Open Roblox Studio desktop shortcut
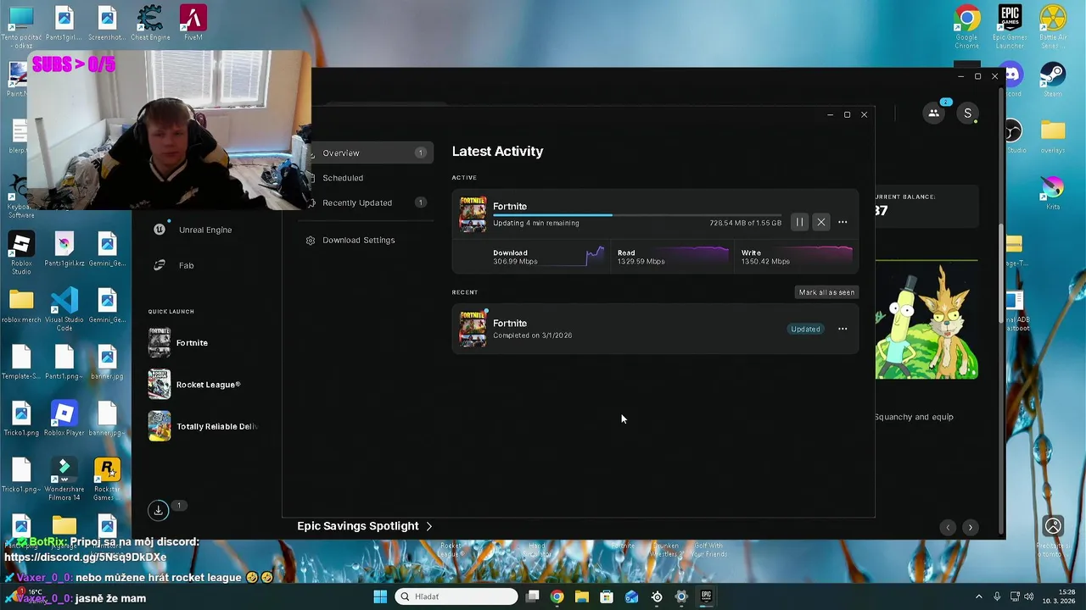 click(21, 252)
